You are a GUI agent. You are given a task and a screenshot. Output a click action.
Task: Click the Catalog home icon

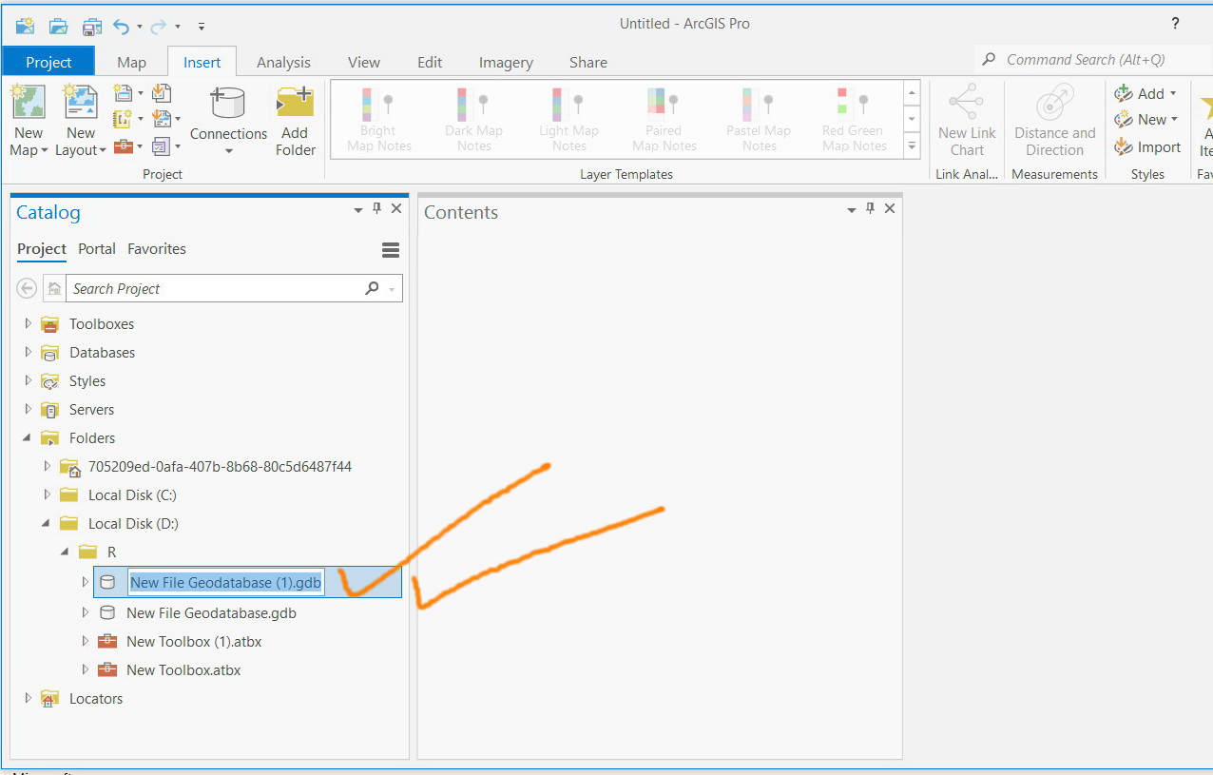pos(55,288)
